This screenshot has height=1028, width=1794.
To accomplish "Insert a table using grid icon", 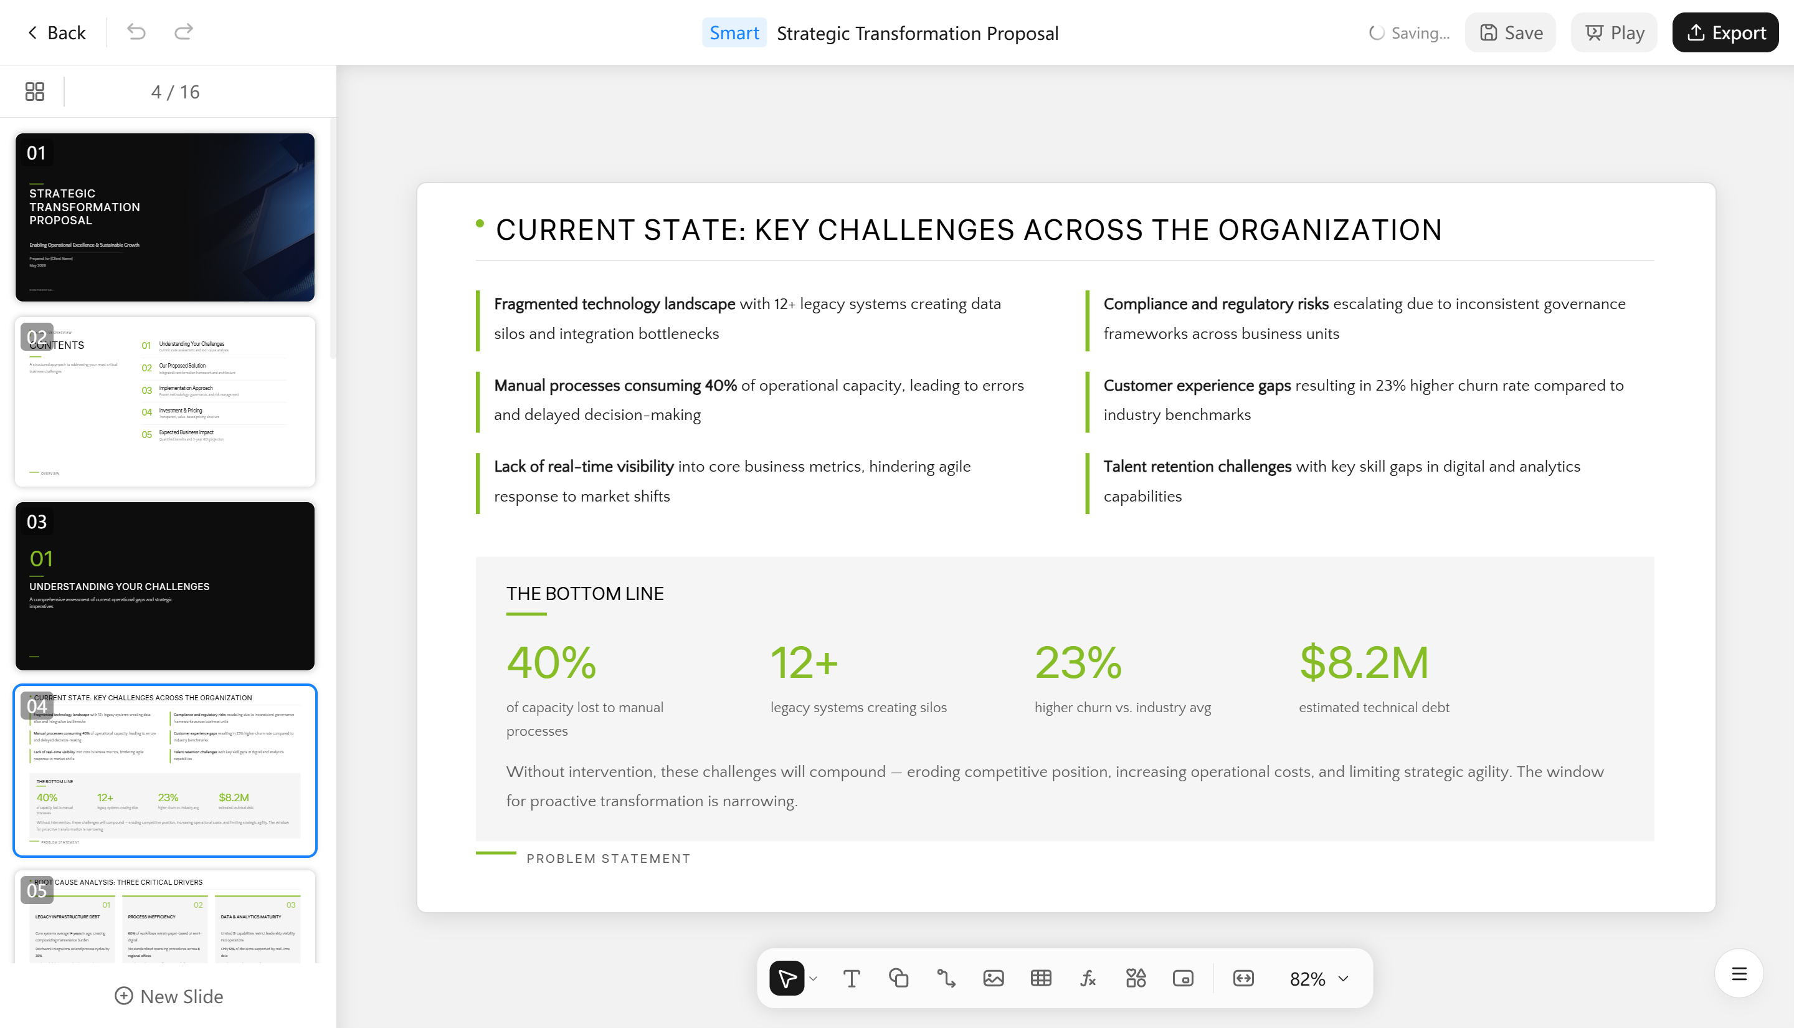I will (x=1041, y=979).
